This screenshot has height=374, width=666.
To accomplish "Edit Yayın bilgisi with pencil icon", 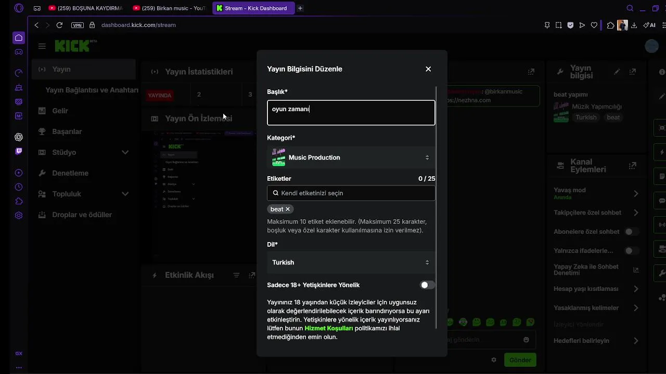I will click(617, 72).
